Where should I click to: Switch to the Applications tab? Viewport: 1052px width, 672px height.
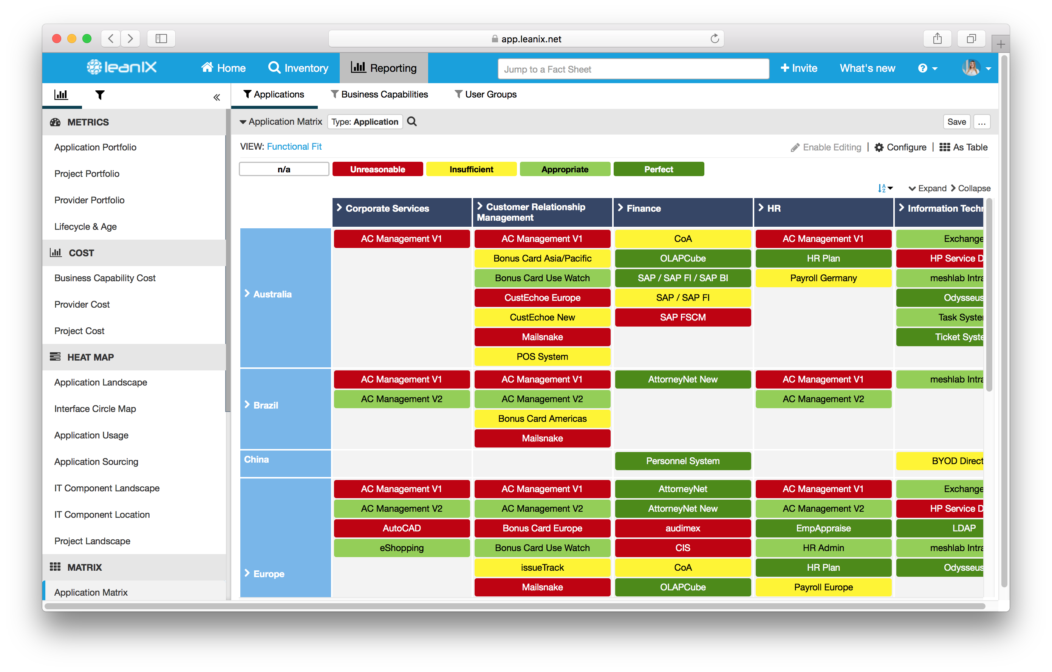pyautogui.click(x=274, y=94)
